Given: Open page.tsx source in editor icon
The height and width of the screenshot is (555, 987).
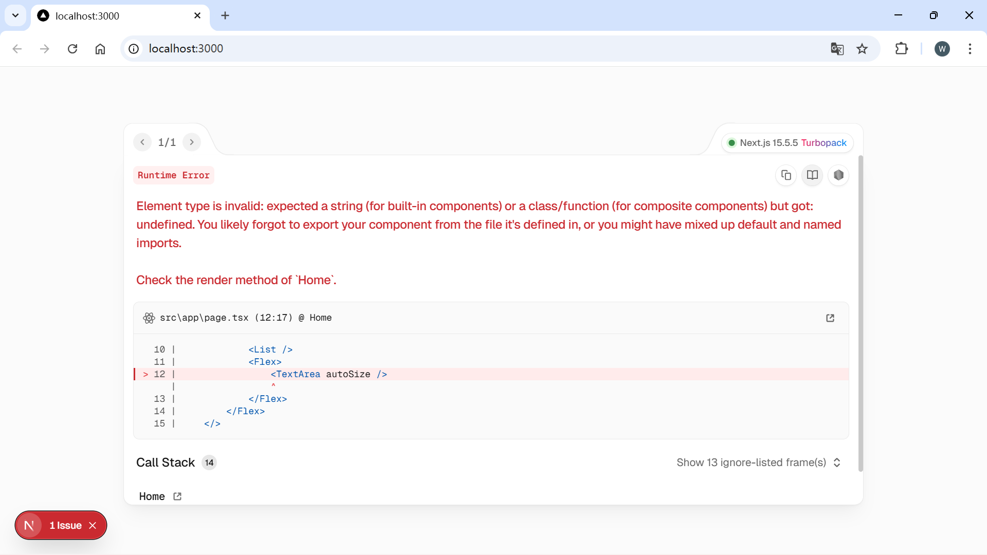Looking at the screenshot, I should coord(830,318).
